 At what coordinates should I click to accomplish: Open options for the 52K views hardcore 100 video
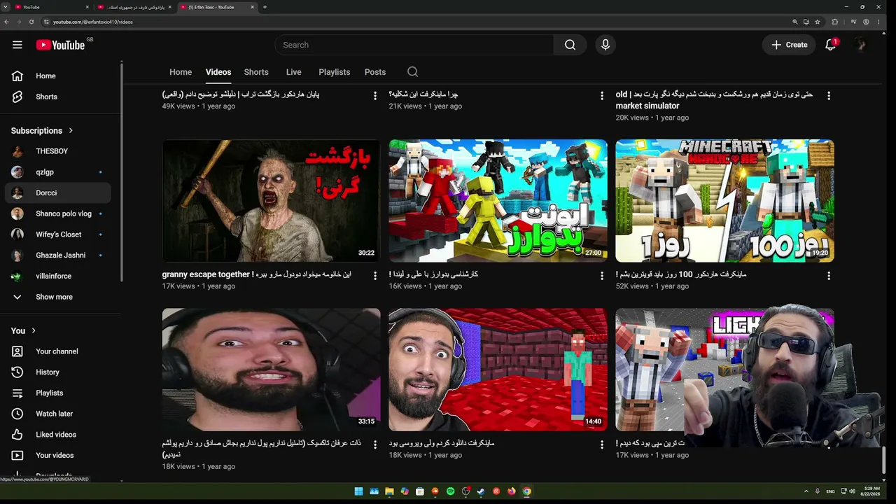(x=829, y=276)
